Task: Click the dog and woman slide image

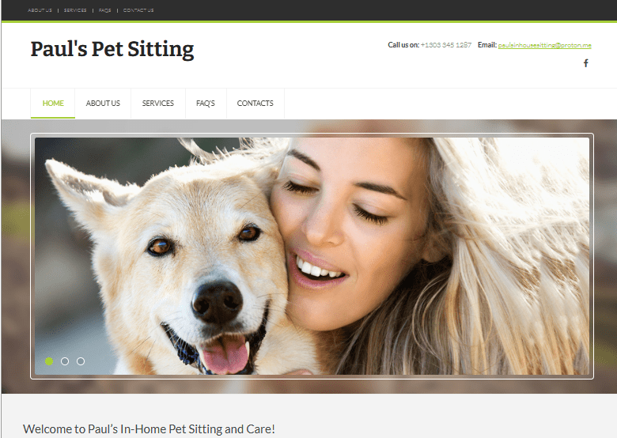Action: (312, 256)
